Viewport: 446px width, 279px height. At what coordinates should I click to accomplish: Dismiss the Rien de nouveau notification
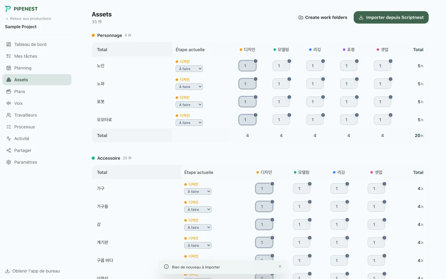pos(280,267)
